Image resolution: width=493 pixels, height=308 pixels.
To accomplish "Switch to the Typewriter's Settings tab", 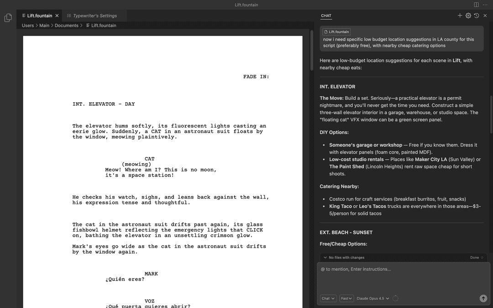I will pyautogui.click(x=95, y=15).
